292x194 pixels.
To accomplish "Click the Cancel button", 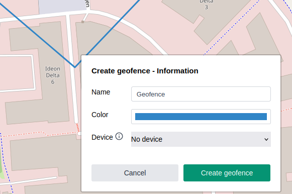I will pyautogui.click(x=135, y=173).
